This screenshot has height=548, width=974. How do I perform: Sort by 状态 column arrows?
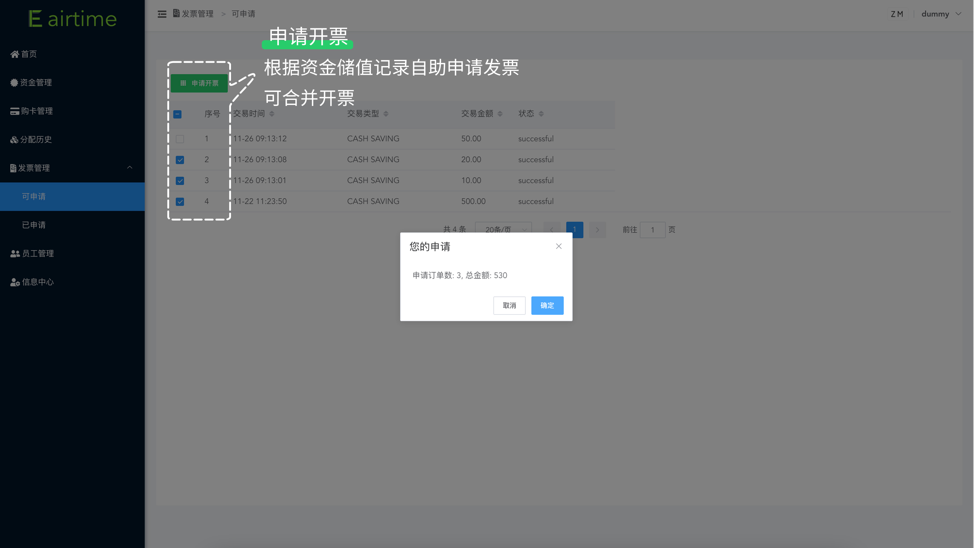click(541, 114)
